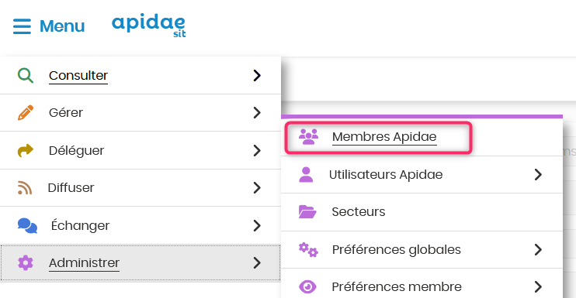Expand Préférences globales submenu chevron
576x298 pixels.
[538, 250]
